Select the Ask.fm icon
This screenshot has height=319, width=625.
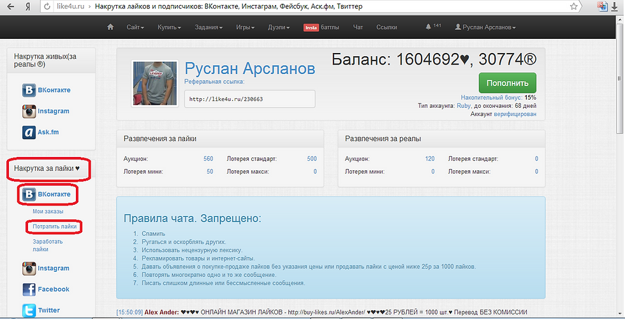pos(29,133)
